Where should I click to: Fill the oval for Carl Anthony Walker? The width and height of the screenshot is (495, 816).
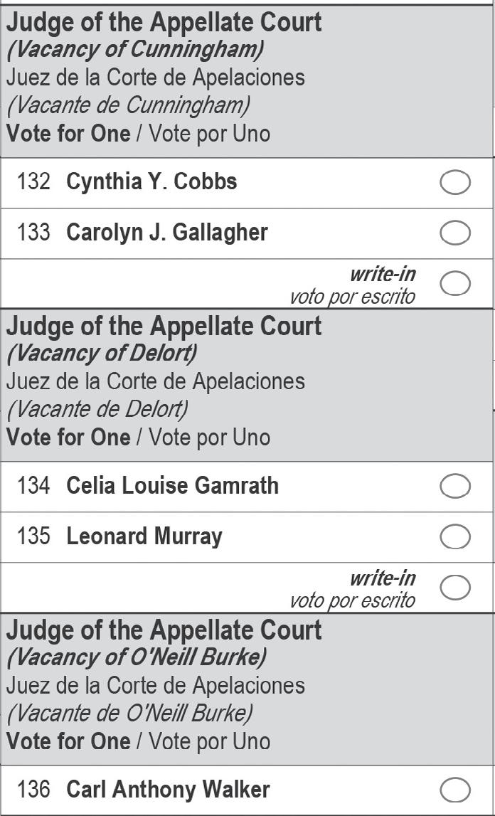pos(455,790)
